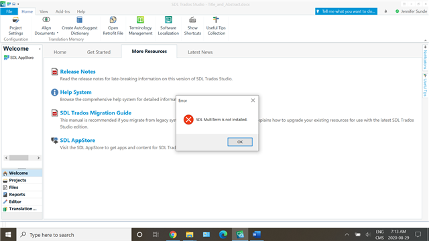Screen dimensions: 429x241
Task: Open the Mail app from taskbar
Action: pos(206,234)
